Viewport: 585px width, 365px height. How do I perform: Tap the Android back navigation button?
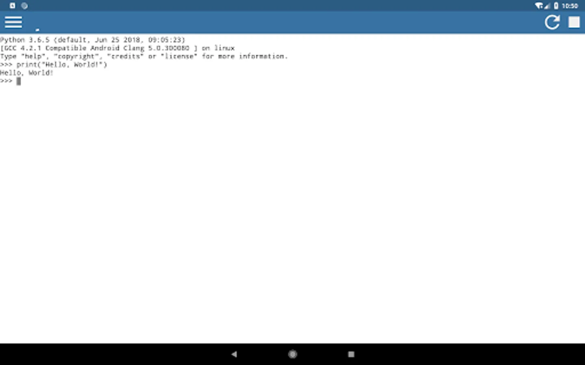click(234, 354)
